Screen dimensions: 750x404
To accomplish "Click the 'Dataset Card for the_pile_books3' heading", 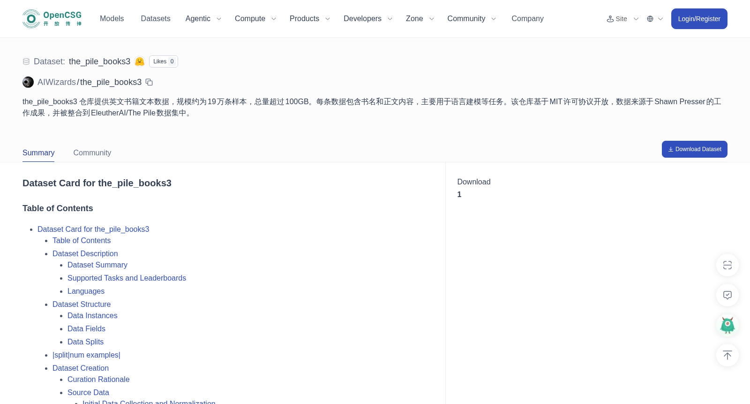I will point(97,183).
